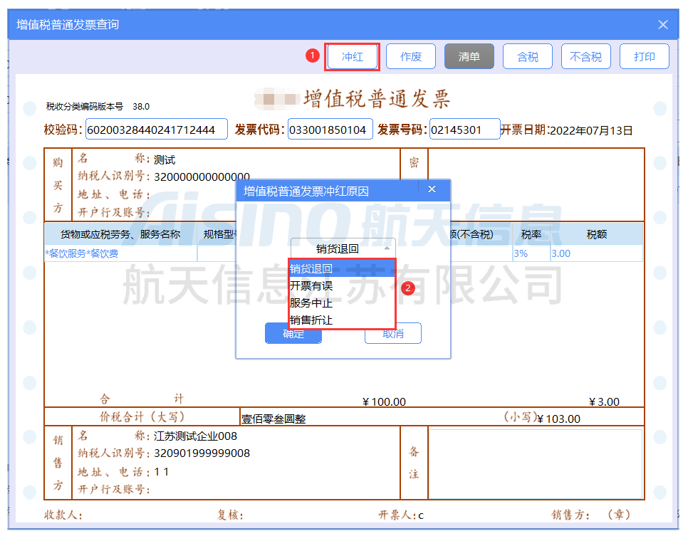
Task: Click the 冲红 (red-flush) toolbar button
Action: tap(352, 56)
